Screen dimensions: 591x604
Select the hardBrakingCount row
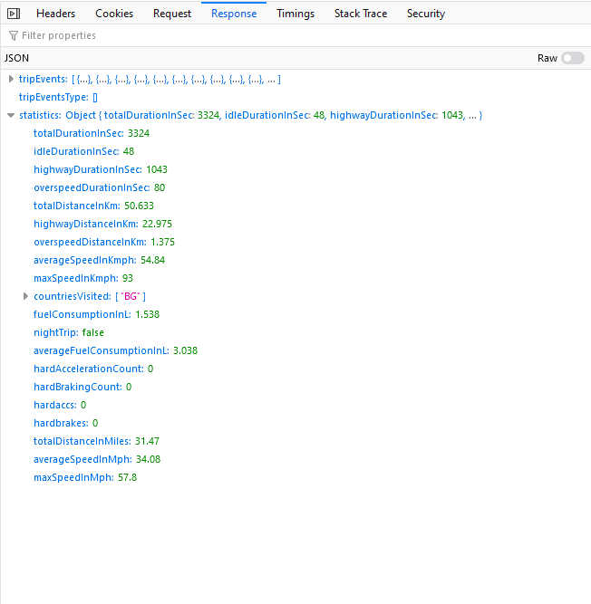pyautogui.click(x=295, y=387)
